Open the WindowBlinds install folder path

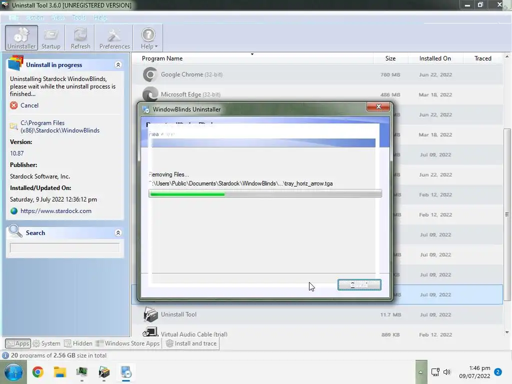(60, 126)
